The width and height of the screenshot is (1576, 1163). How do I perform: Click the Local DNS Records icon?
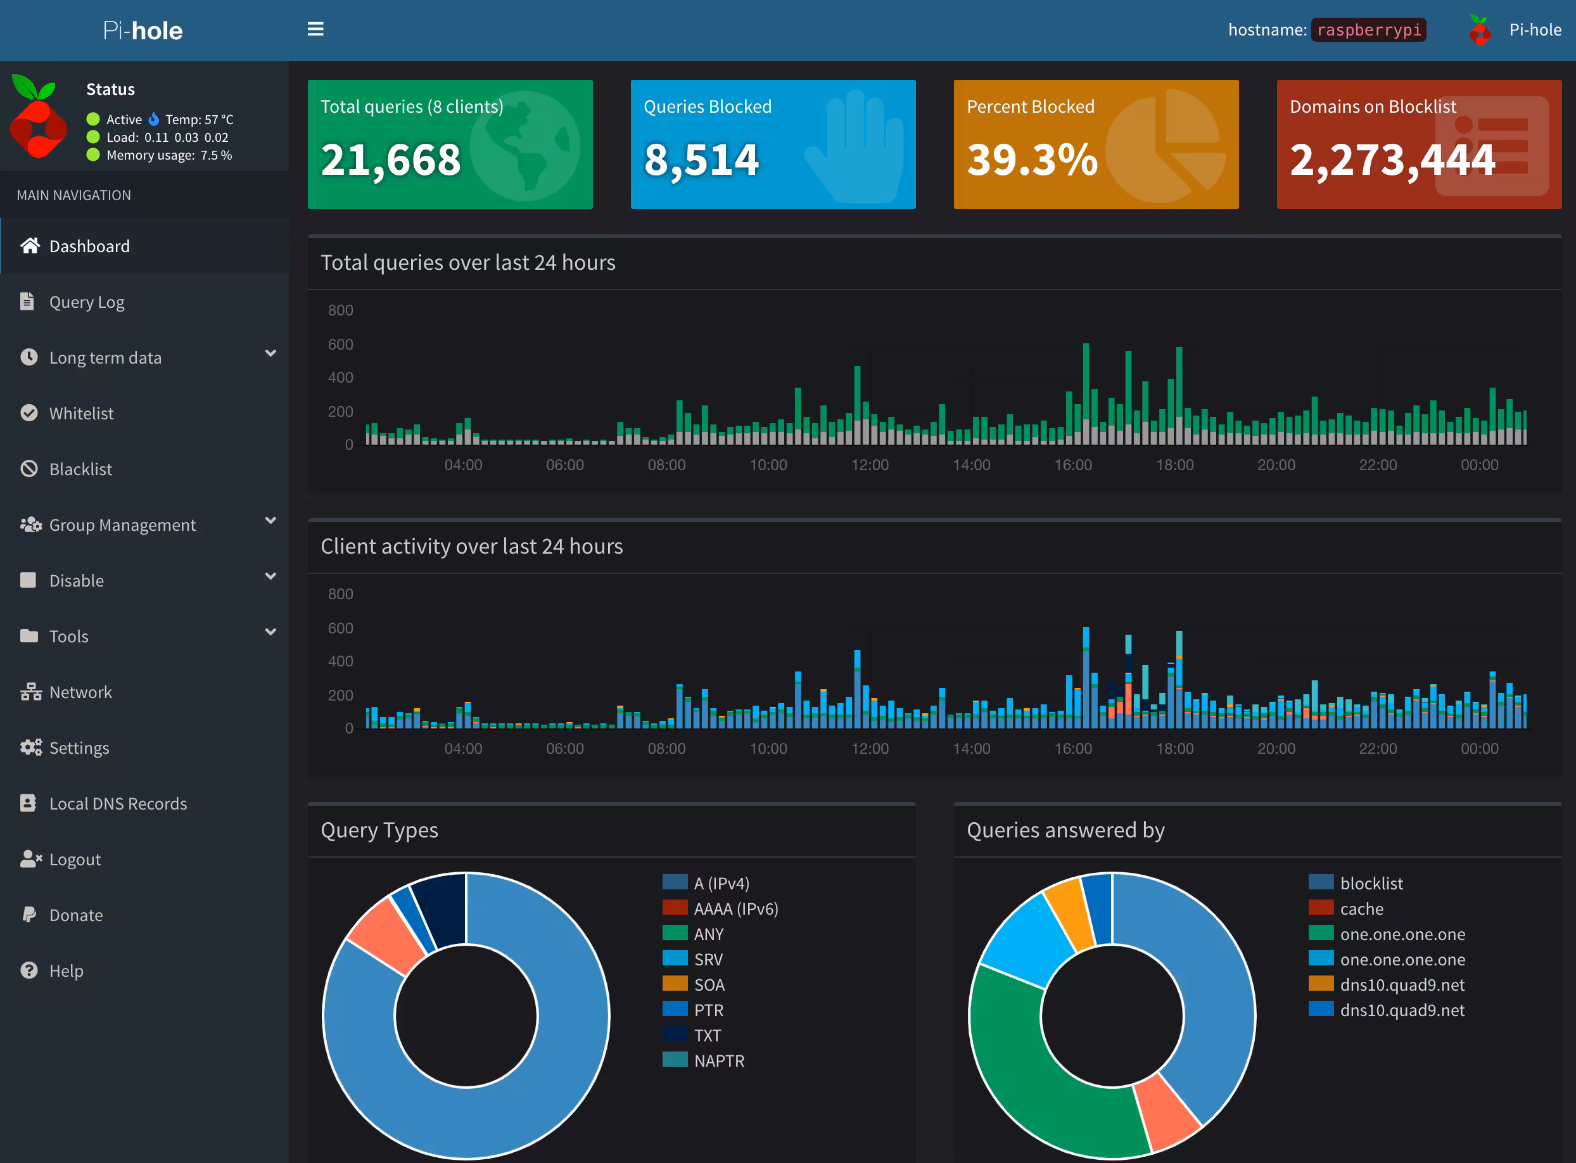(28, 803)
